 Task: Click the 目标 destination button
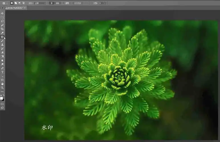pos(57,3)
